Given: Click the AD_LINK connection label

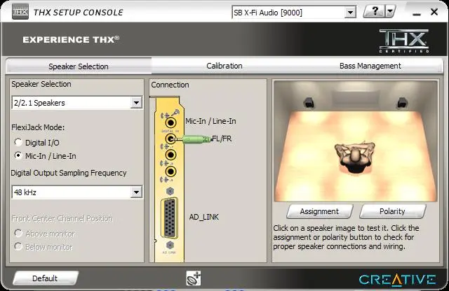Looking at the screenshot, I should click(204, 217).
